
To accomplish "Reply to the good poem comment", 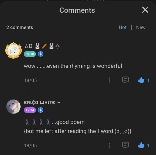I will coord(125,145).
